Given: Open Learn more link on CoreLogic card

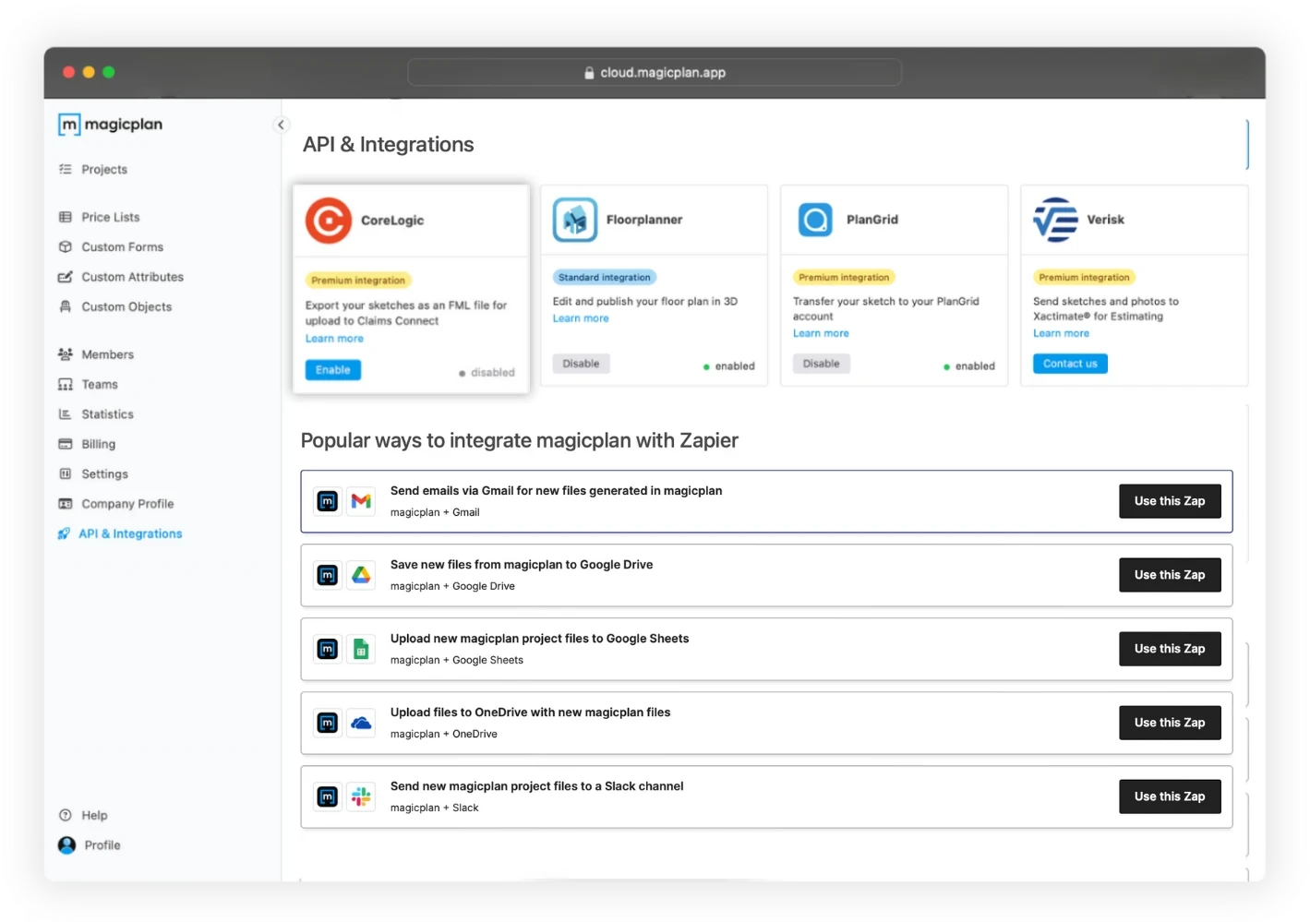Looking at the screenshot, I should [x=334, y=339].
